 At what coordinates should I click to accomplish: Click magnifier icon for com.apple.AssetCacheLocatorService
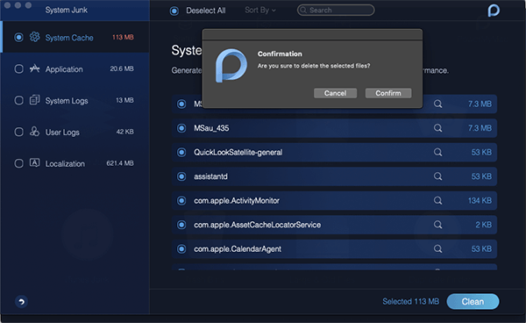437,225
